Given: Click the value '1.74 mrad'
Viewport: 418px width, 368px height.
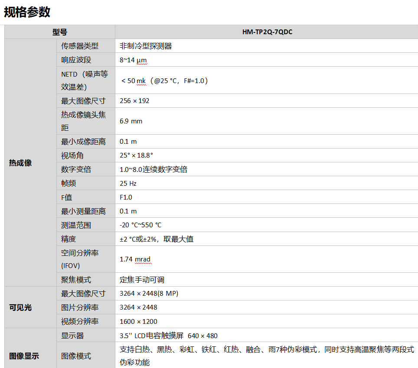Looking at the screenshot, I should pos(135,259).
